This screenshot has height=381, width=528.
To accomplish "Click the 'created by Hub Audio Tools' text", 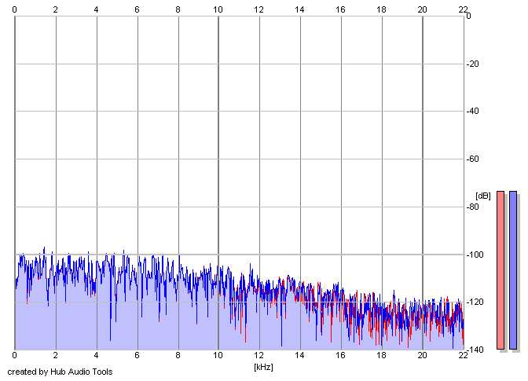I will [x=60, y=372].
